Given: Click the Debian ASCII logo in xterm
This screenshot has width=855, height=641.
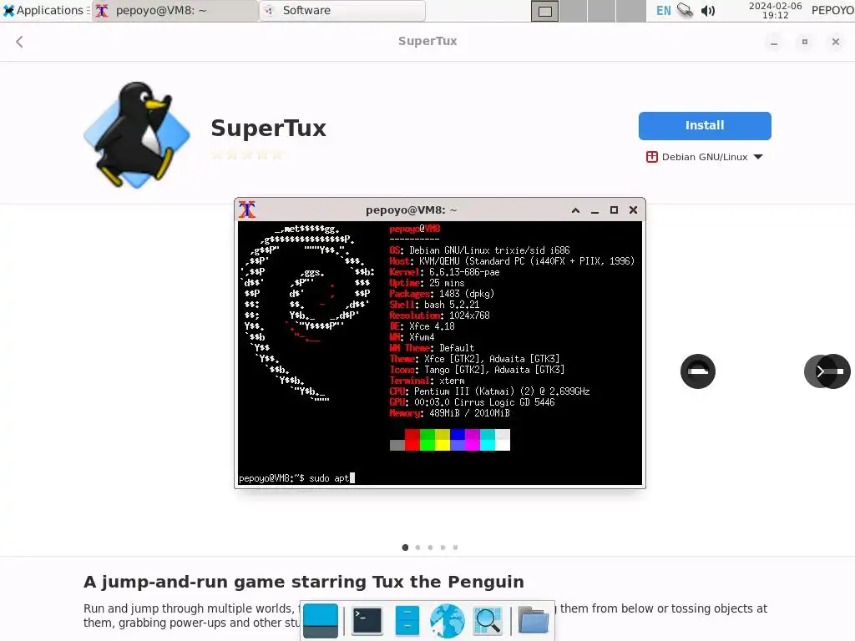Looking at the screenshot, I should (308, 315).
